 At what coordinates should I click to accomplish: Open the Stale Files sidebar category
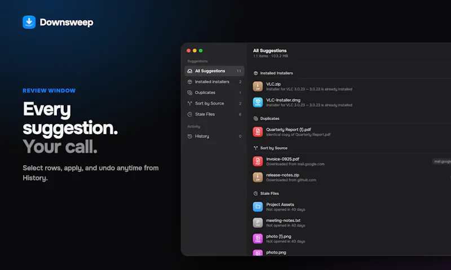(214, 114)
